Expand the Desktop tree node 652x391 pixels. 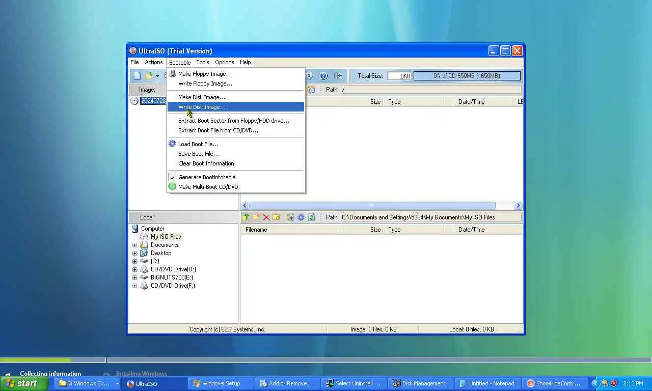(135, 253)
